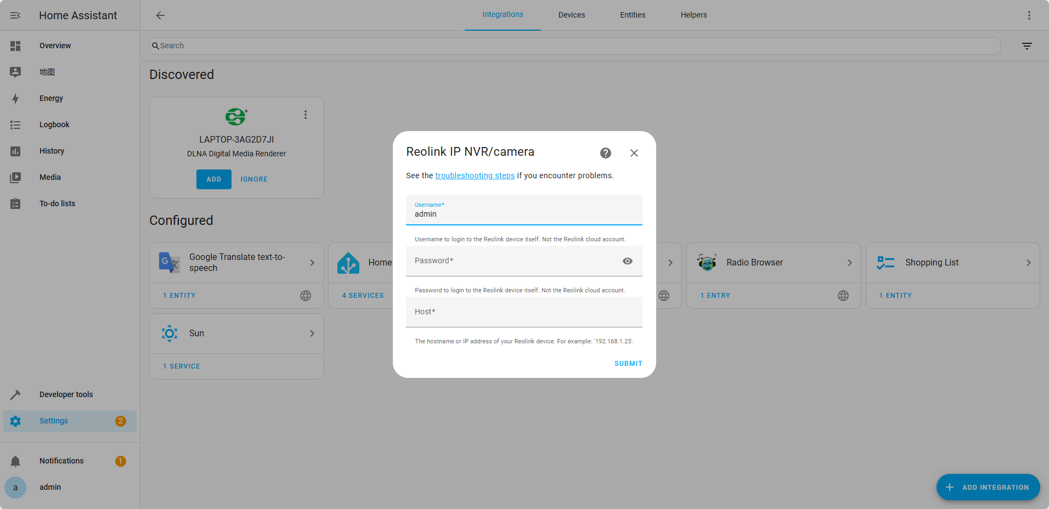Open the Energy panel
The height and width of the screenshot is (509, 1049).
pyautogui.click(x=70, y=98)
